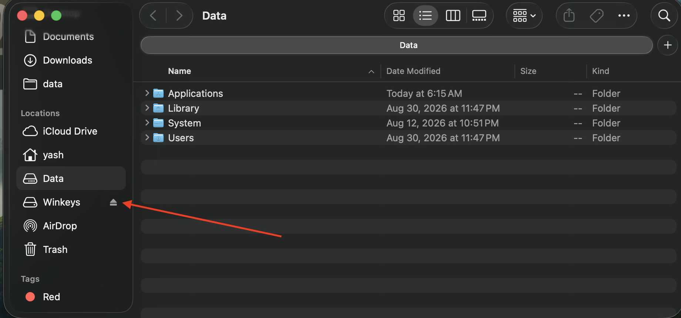Open AirDrop in the sidebar
This screenshot has width=681, height=318.
(x=70, y=226)
